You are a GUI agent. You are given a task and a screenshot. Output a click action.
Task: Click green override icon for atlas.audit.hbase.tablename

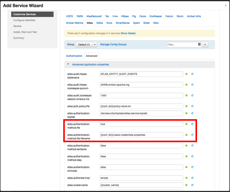[186, 74]
